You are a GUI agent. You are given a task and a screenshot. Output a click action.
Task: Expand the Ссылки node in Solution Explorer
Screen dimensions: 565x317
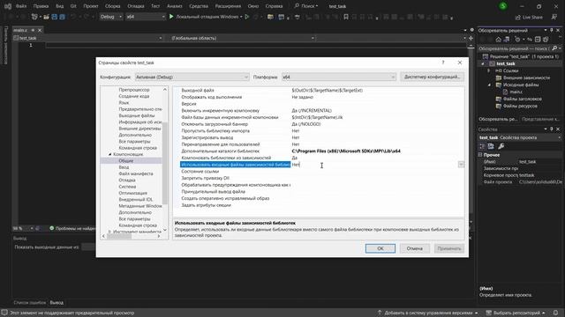(489, 70)
